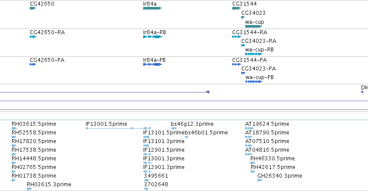Screen dimensions: 368x191
Task: Select transcript CG42650-RA
Action: 47,32
